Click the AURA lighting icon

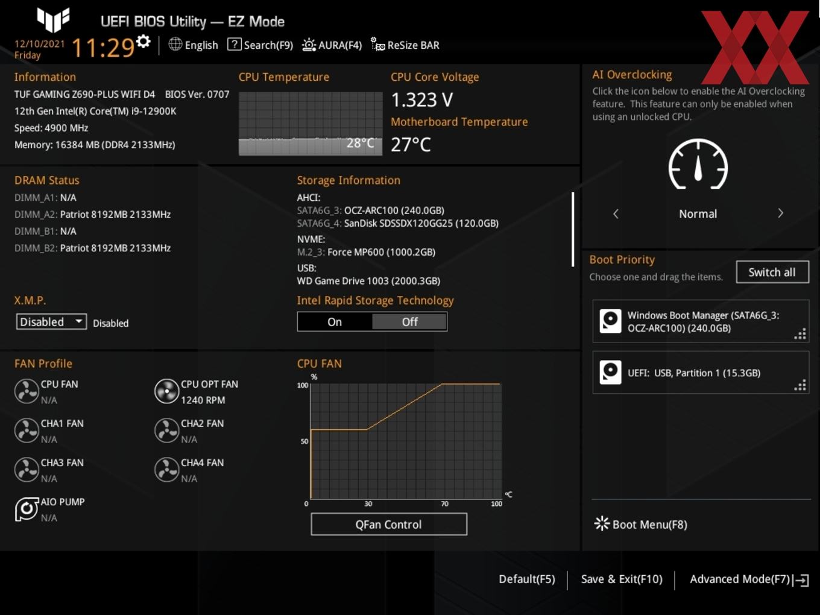click(x=309, y=45)
